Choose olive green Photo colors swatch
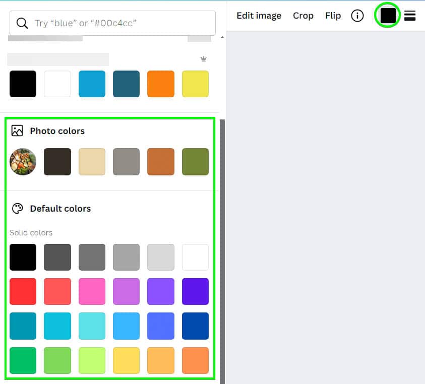 196,162
